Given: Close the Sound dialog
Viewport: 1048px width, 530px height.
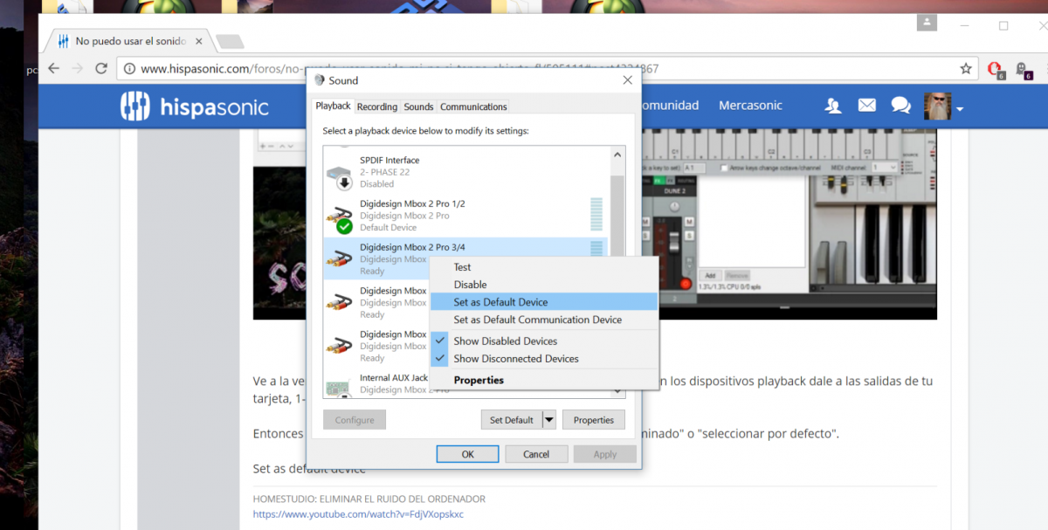Looking at the screenshot, I should coord(627,80).
